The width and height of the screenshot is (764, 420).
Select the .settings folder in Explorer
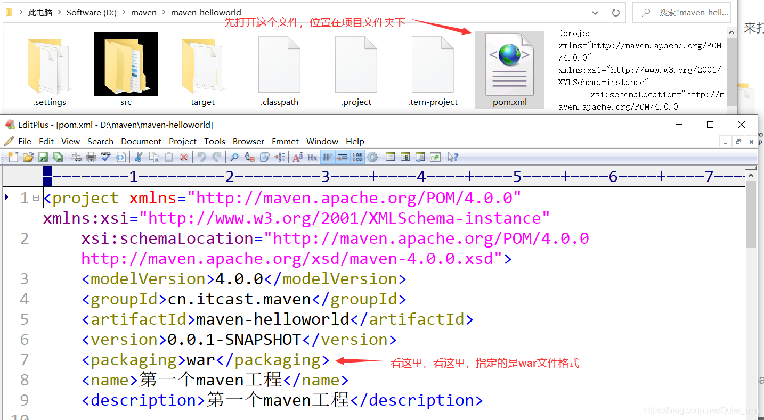(50, 70)
